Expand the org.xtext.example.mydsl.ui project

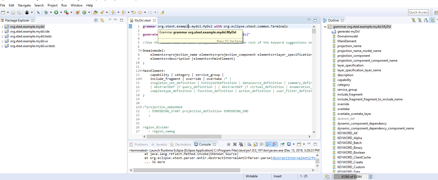[x=2, y=41]
